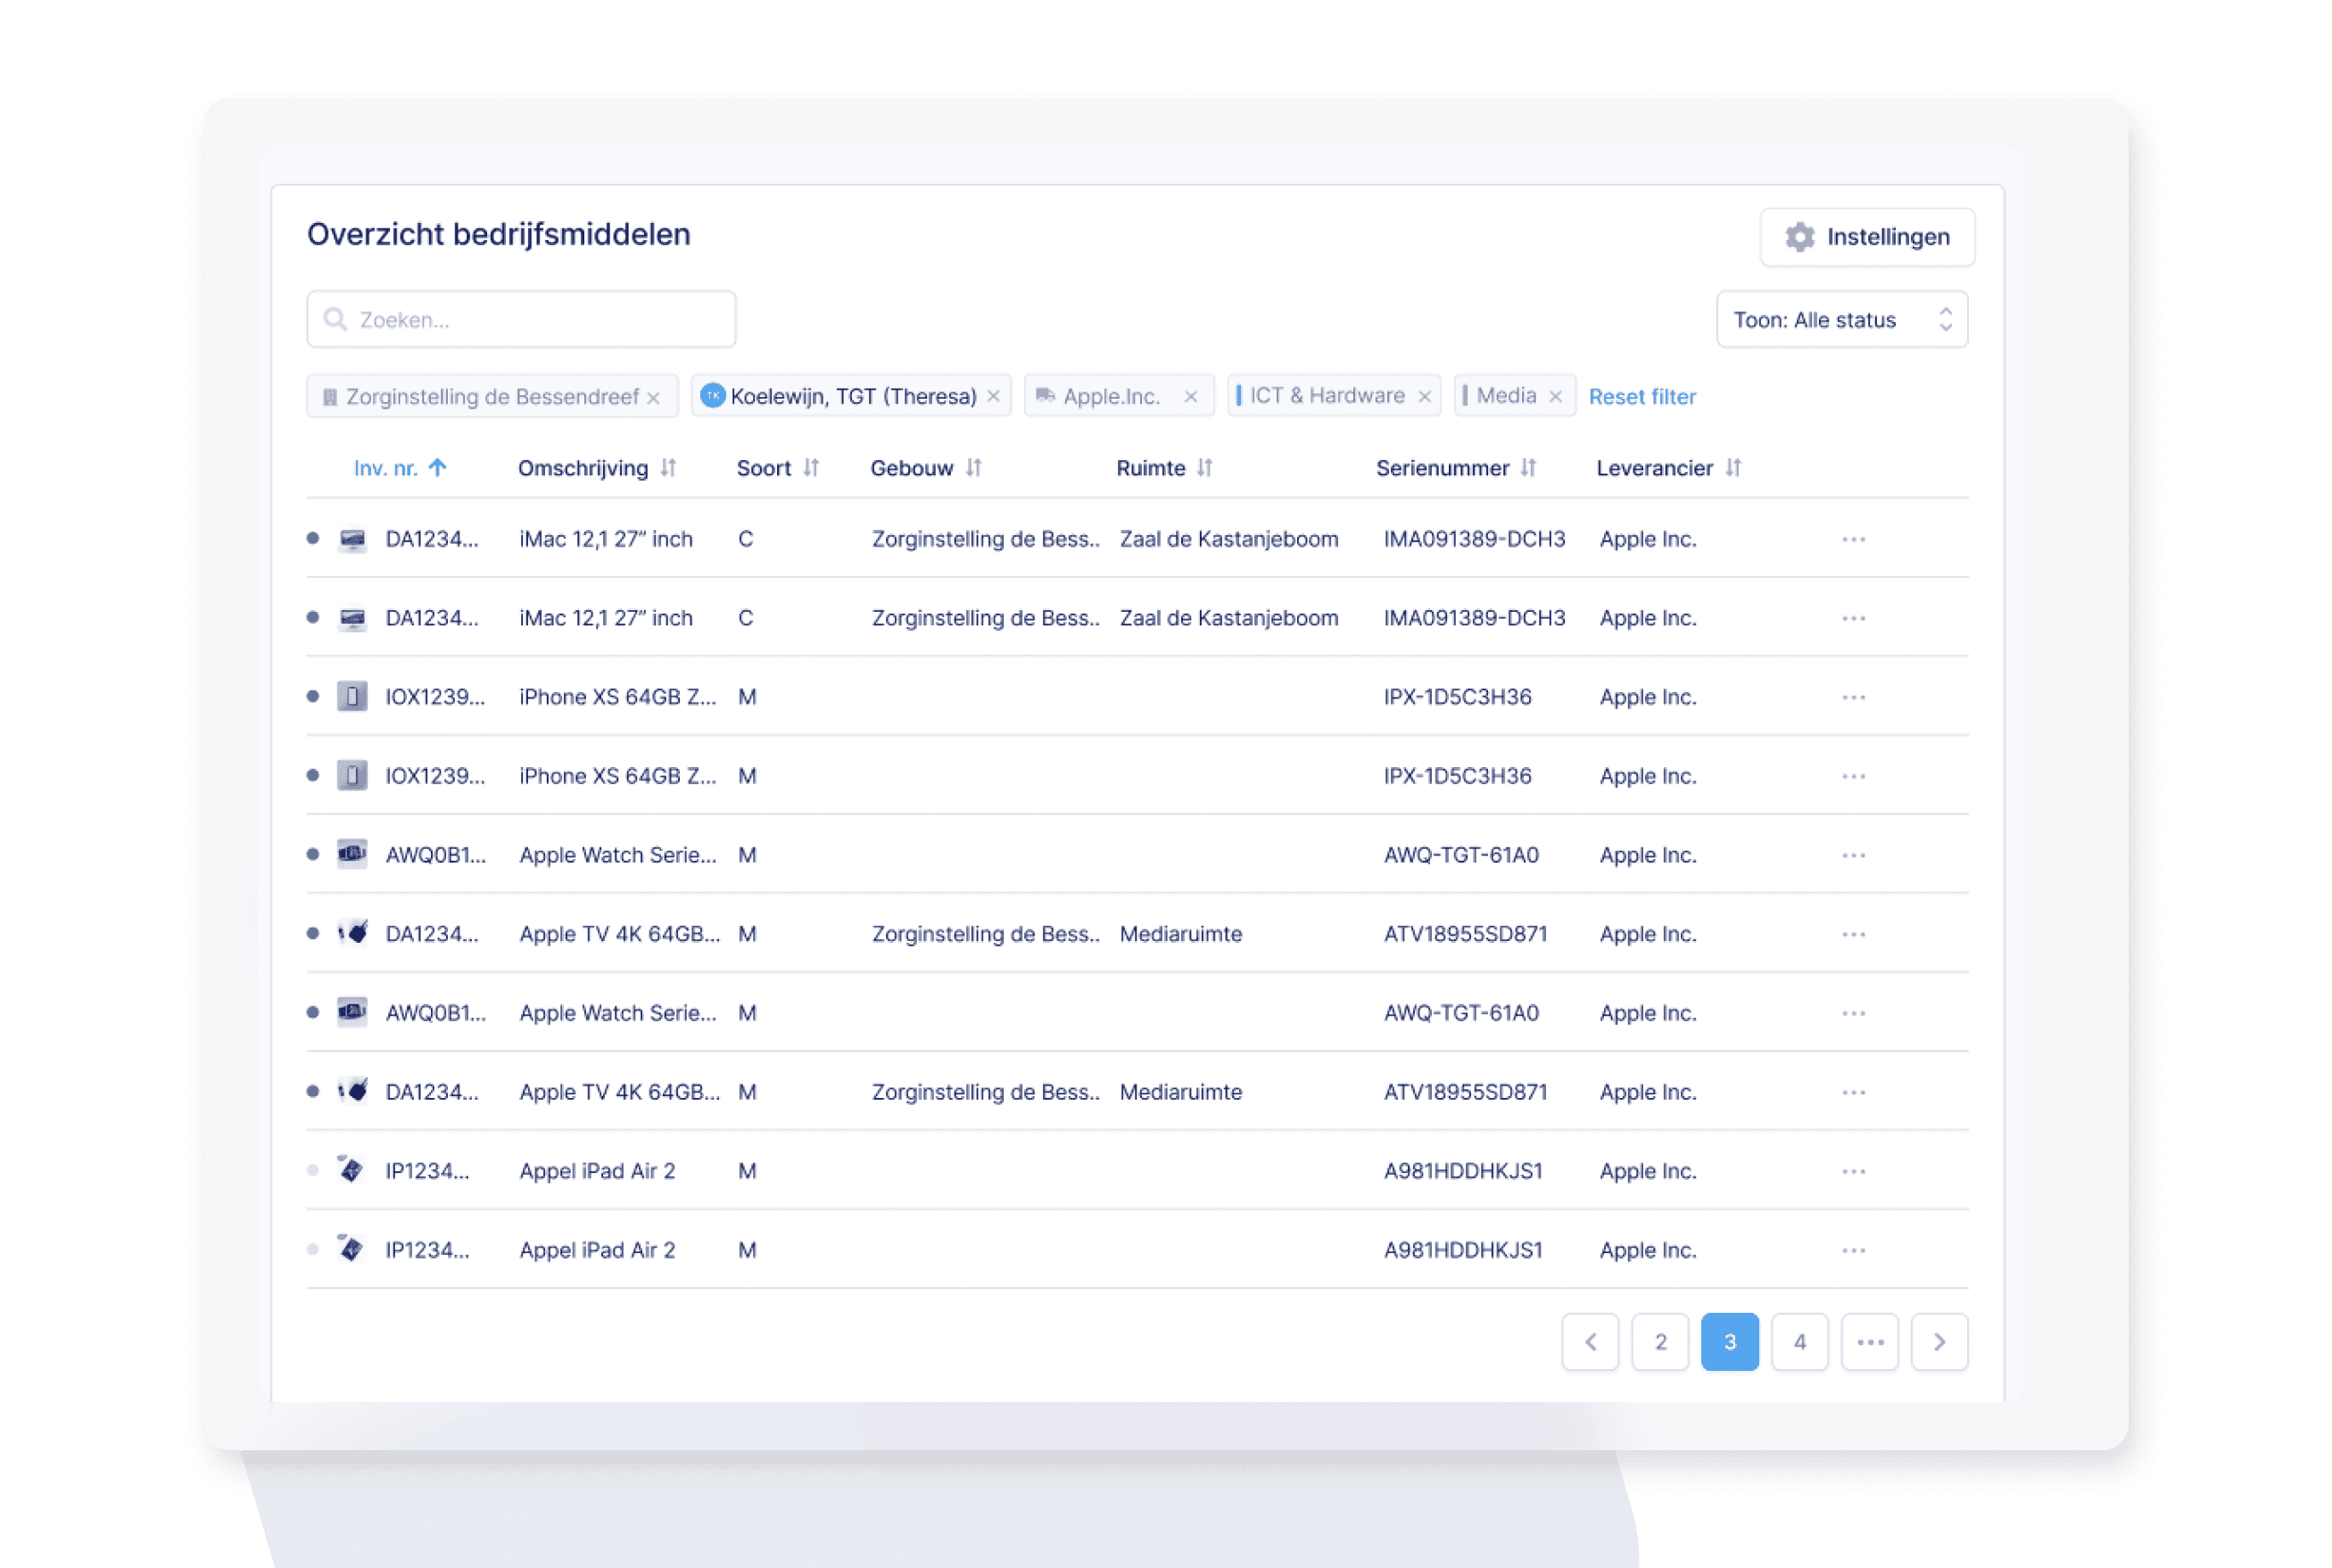This screenshot has width=2332, height=1568.
Task: Click the gear icon in Instellingen
Action: (x=1799, y=237)
